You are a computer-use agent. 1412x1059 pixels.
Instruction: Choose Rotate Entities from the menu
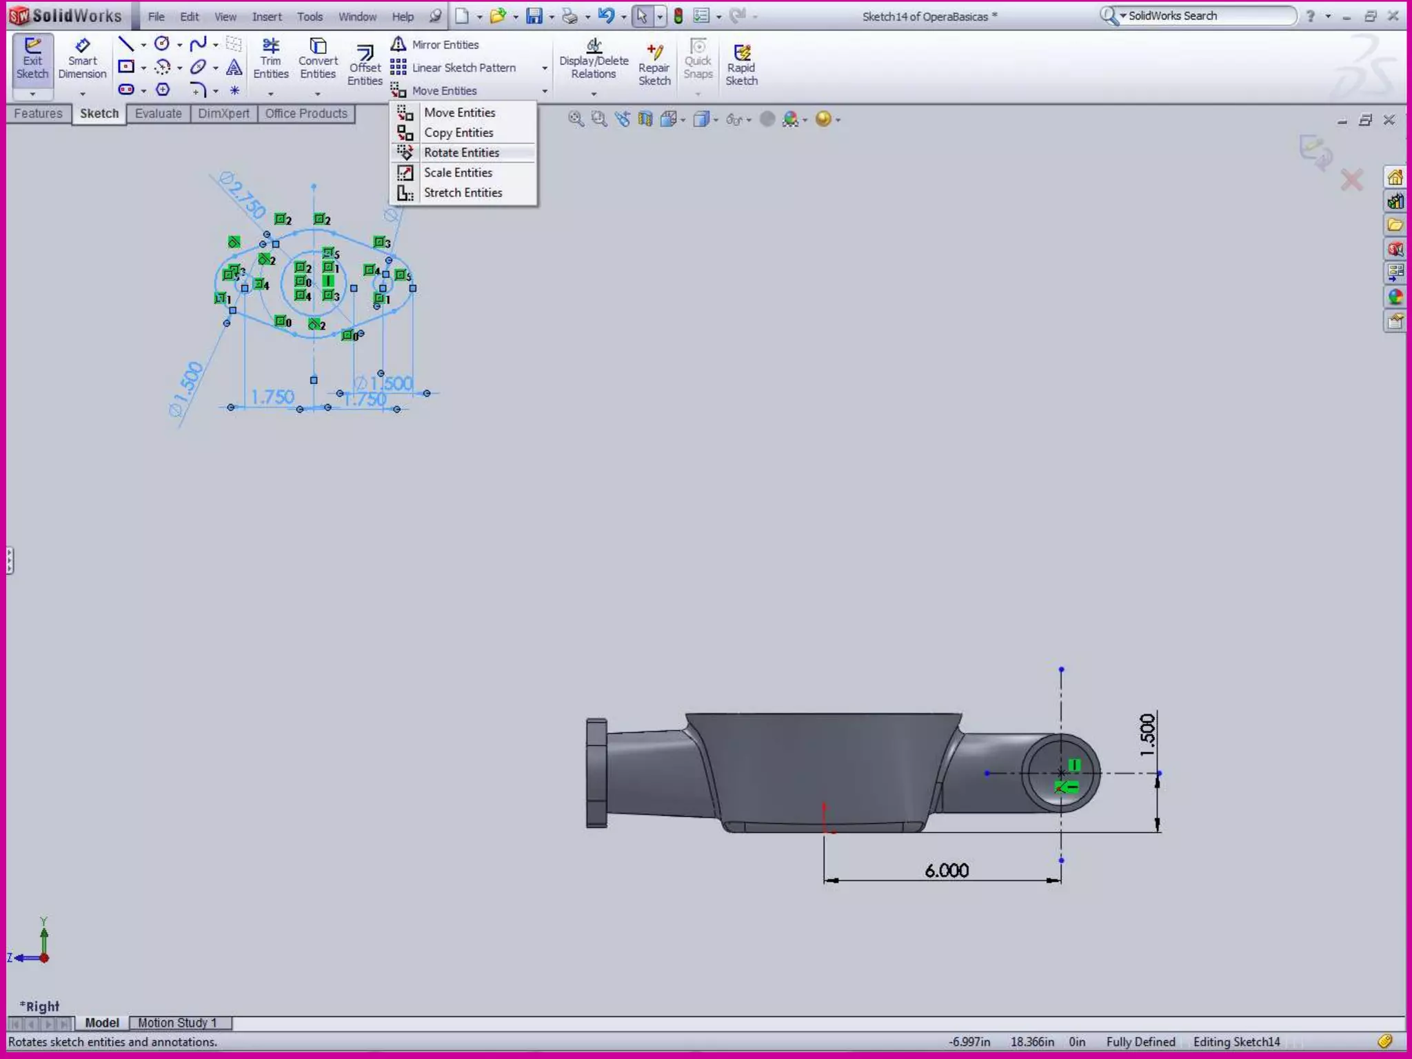point(461,152)
